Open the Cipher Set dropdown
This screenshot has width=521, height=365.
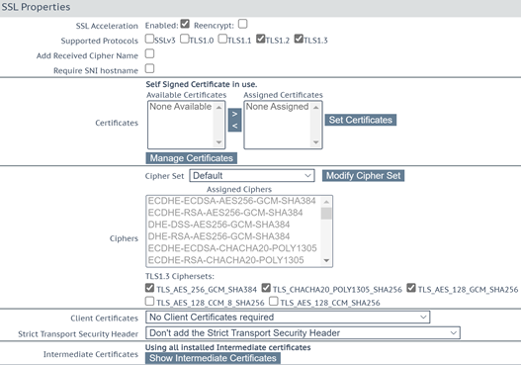click(252, 175)
